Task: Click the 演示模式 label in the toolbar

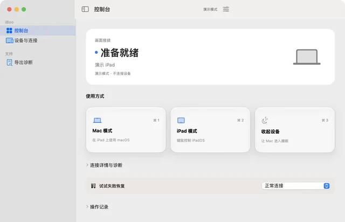Action: pyautogui.click(x=210, y=9)
